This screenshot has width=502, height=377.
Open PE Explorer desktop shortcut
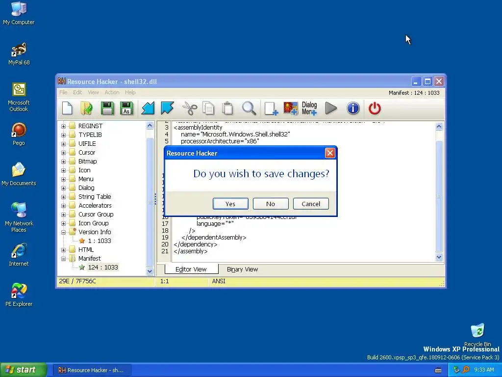(x=19, y=295)
